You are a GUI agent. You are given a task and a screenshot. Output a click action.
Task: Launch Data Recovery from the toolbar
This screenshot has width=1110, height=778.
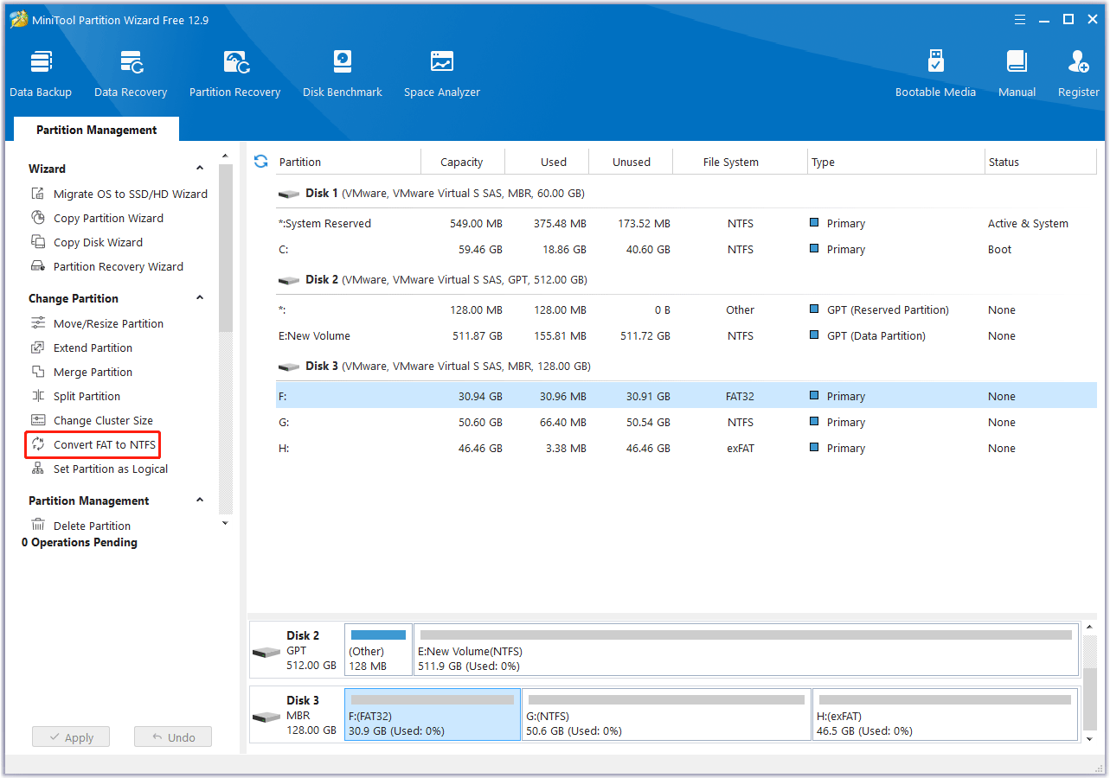pos(131,73)
